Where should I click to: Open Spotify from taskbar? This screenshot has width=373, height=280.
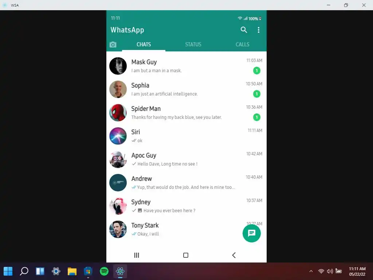pos(104,271)
